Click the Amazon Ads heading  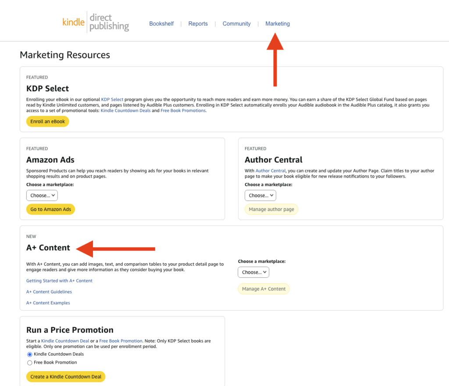point(50,160)
